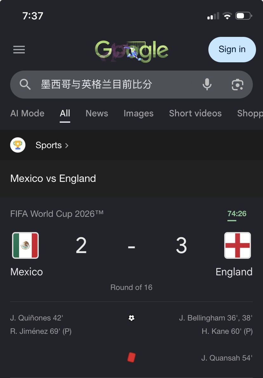263x378 pixels.
Task: Tap the England team name
Action: tap(234, 272)
